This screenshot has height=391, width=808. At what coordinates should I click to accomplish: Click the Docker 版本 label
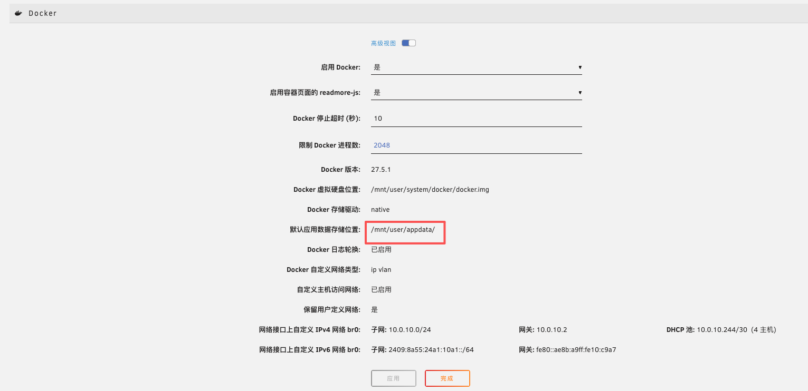point(340,170)
